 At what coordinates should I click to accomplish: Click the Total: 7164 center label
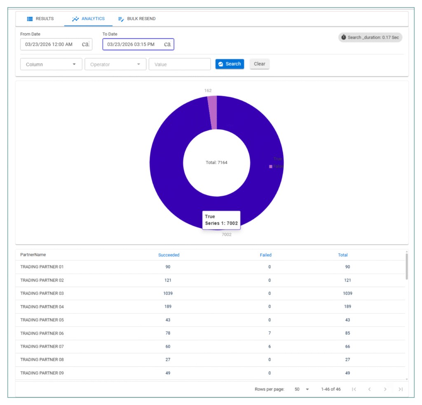coord(216,162)
